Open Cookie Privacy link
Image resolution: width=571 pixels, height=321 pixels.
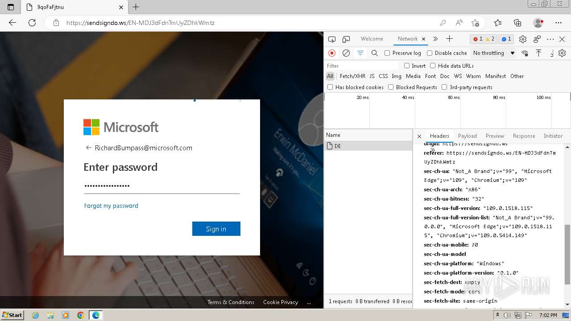pos(281,302)
